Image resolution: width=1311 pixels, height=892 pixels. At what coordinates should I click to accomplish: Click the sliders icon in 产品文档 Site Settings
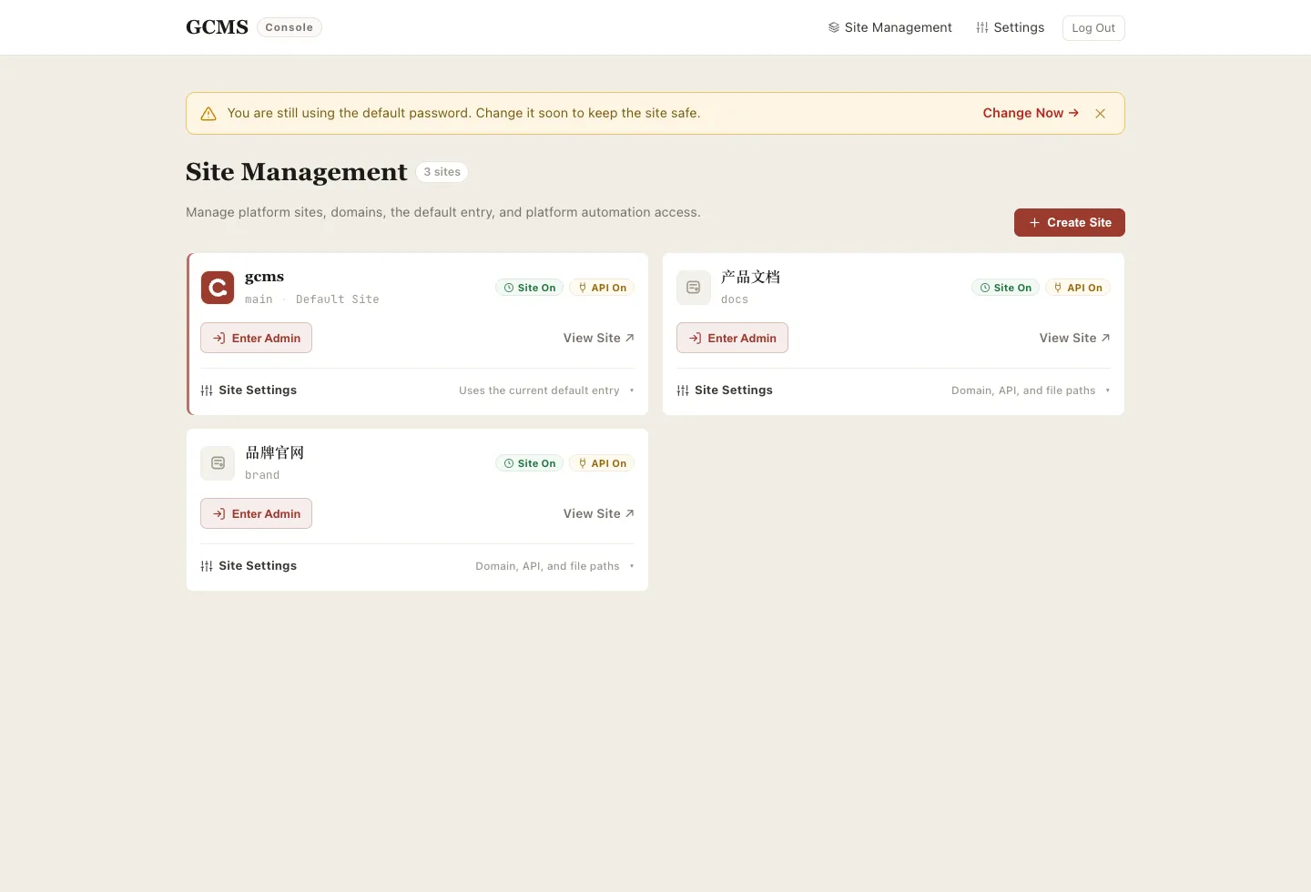click(683, 390)
